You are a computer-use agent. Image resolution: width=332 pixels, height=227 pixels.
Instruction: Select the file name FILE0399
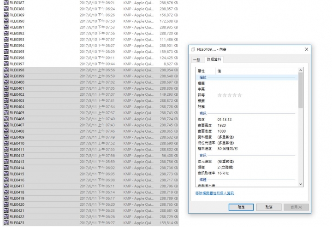click(17, 76)
